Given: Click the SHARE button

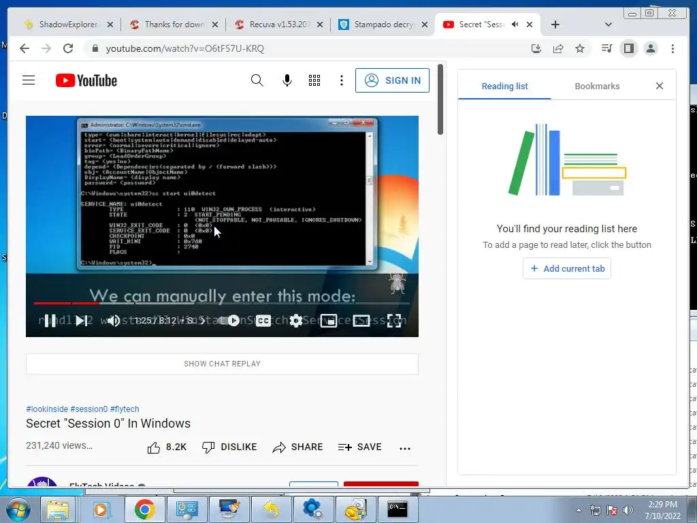Looking at the screenshot, I should click(x=297, y=447).
